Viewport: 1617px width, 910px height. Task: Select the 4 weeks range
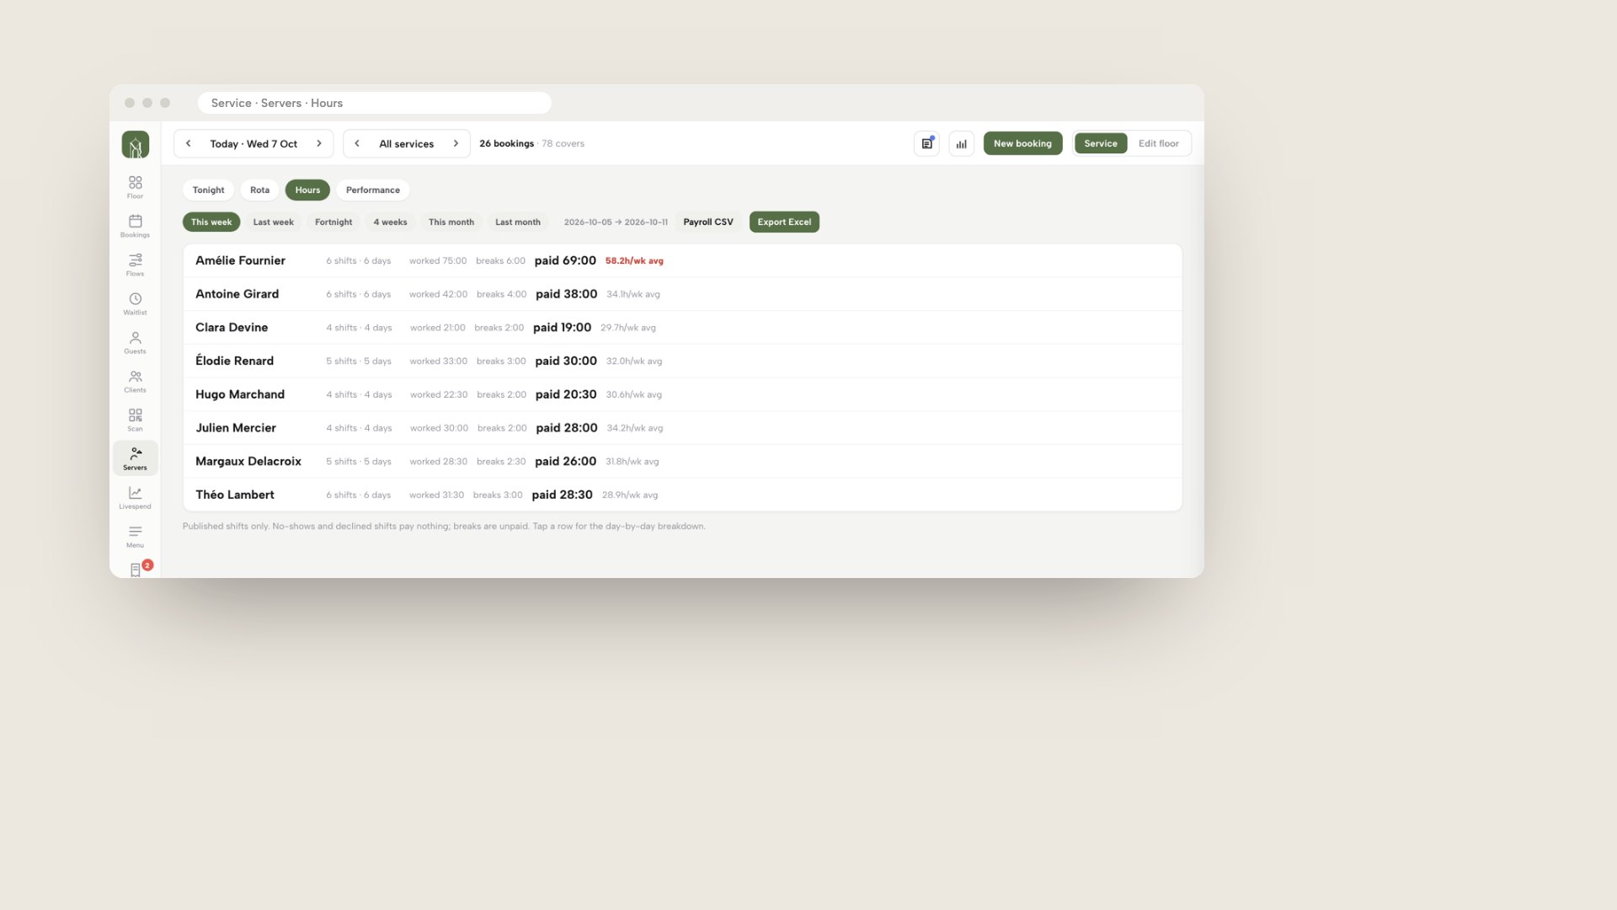[390, 222]
